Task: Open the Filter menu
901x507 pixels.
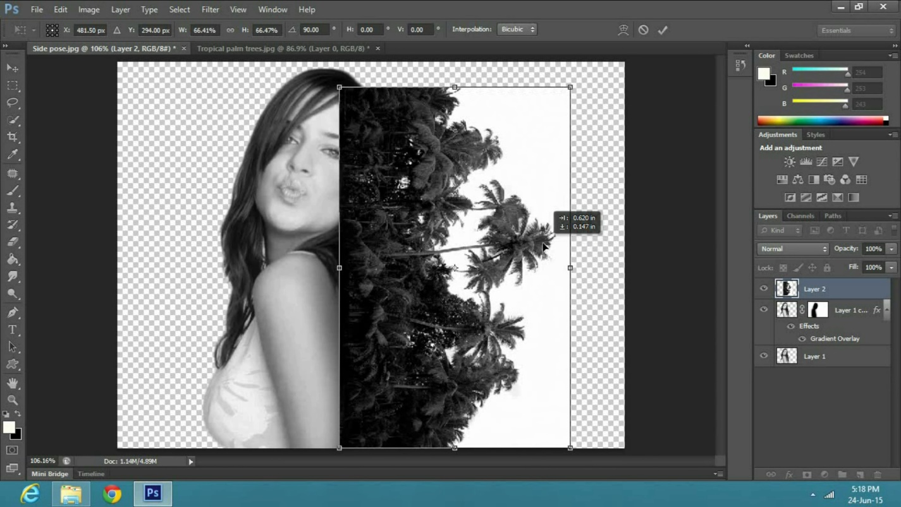Action: pos(210,9)
